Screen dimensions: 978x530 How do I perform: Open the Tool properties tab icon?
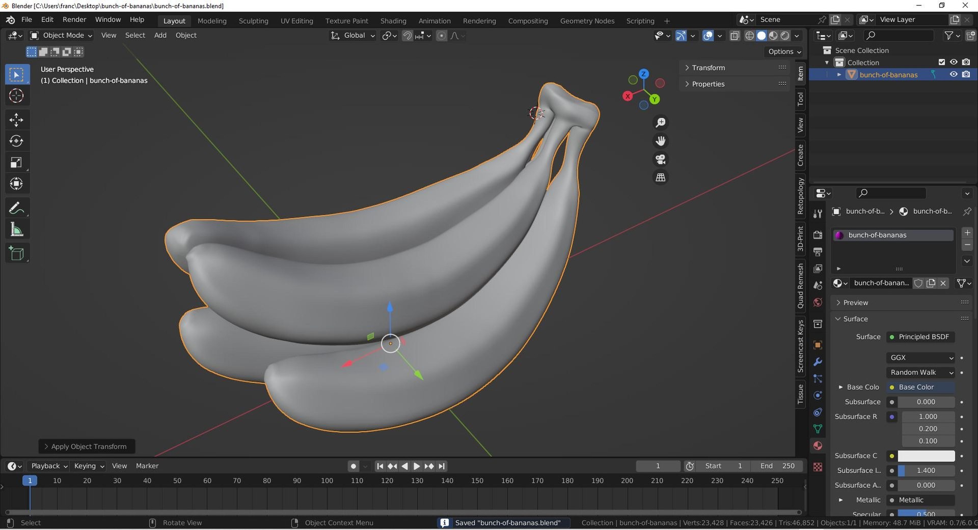(x=818, y=214)
